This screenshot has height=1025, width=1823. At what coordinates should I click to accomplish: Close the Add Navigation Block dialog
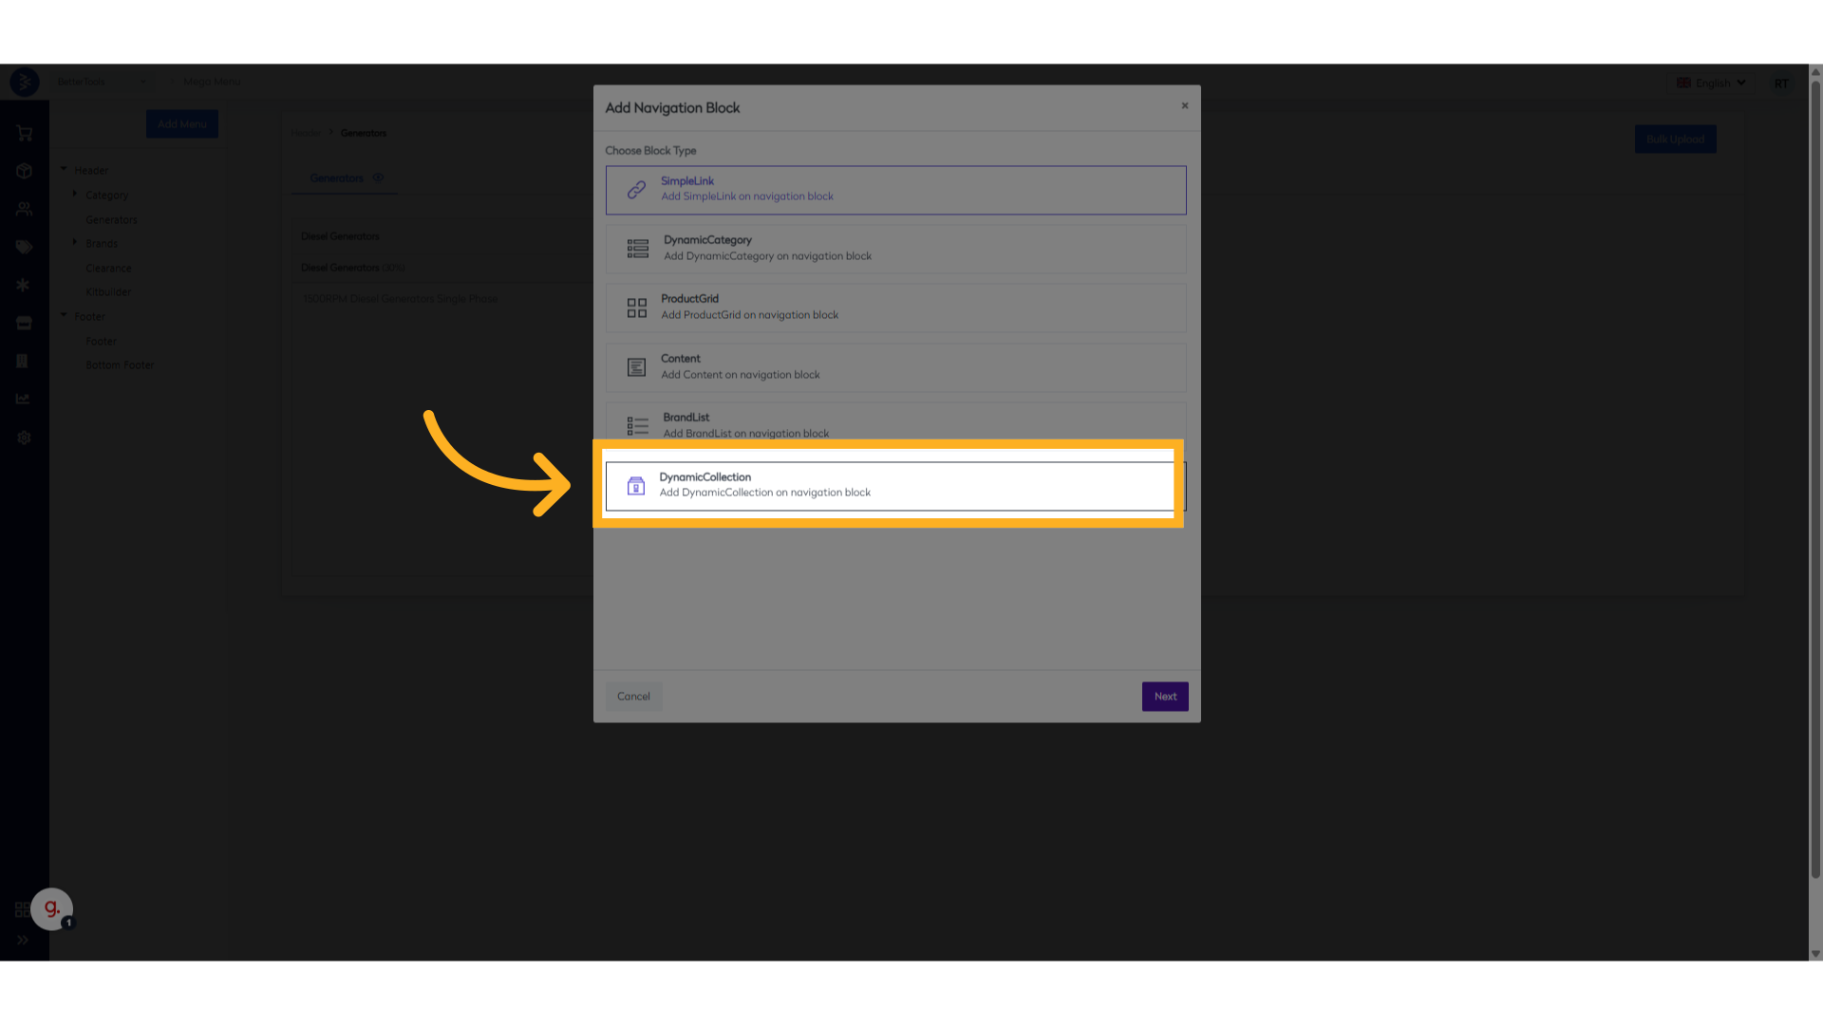click(1184, 105)
